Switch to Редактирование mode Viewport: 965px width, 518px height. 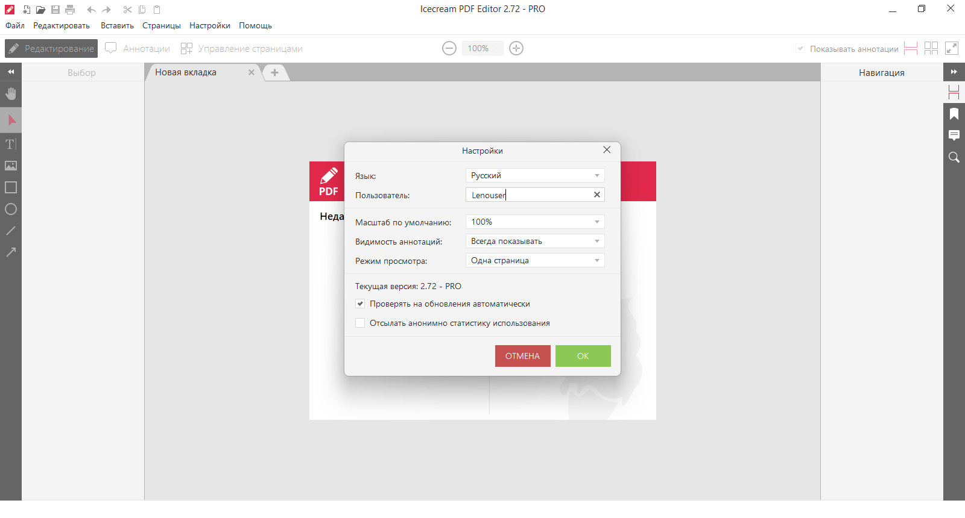51,48
